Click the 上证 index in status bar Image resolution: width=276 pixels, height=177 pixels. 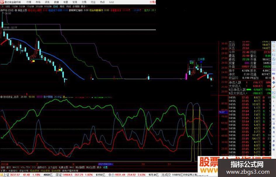pos(6,175)
